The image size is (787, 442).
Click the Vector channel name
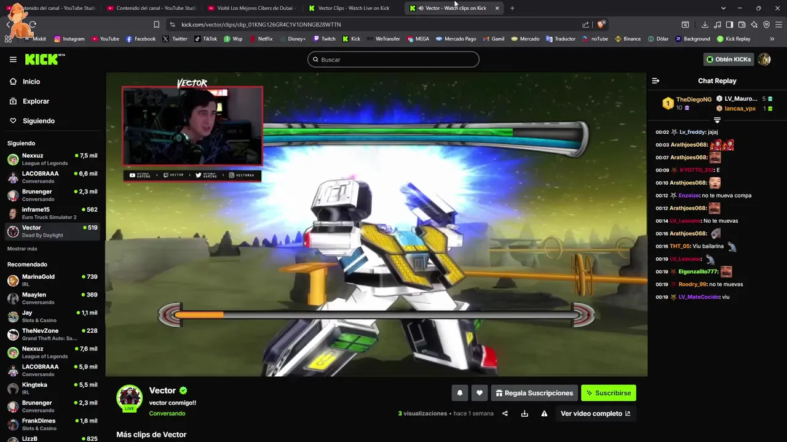pos(162,390)
